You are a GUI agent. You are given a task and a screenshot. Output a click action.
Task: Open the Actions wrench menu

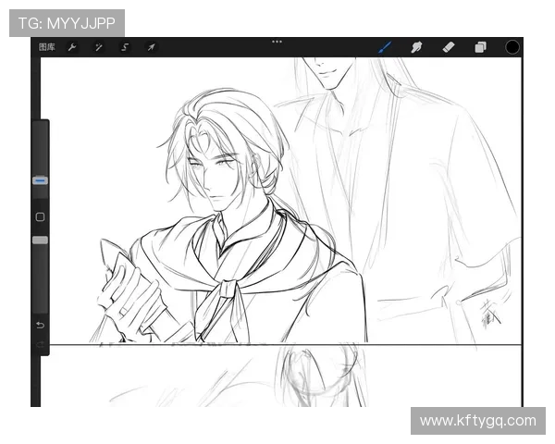(72, 47)
